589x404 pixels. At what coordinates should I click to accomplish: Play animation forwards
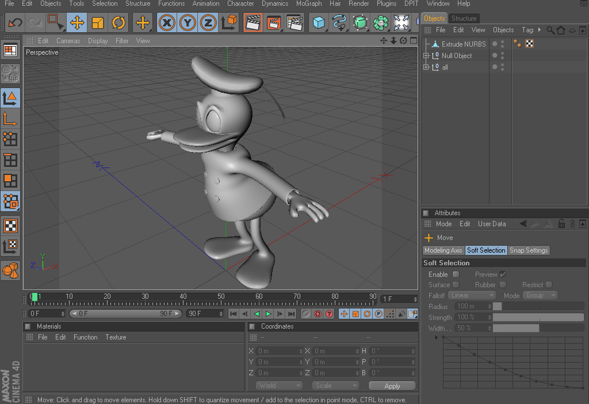(268, 314)
